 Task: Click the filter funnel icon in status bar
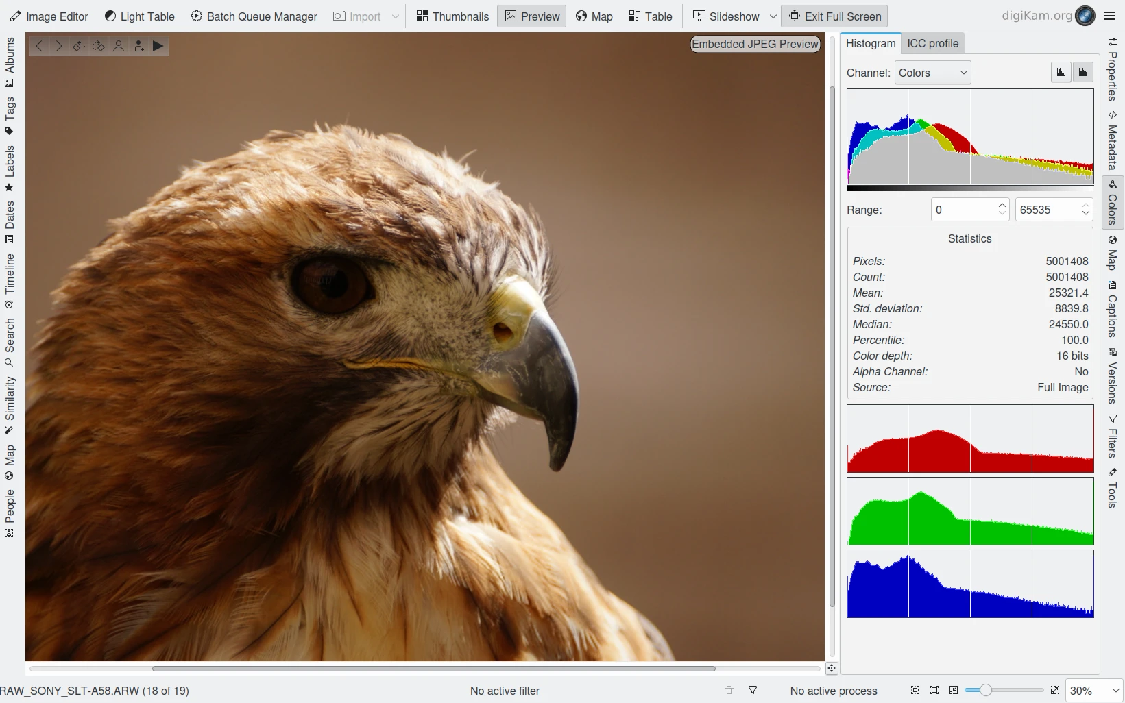point(753,691)
